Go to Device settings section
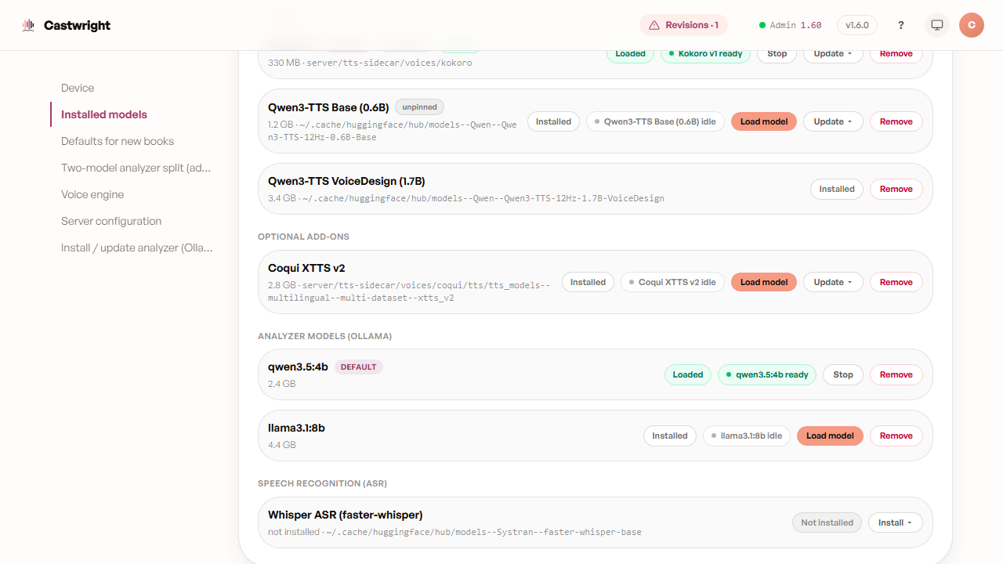 (x=78, y=88)
